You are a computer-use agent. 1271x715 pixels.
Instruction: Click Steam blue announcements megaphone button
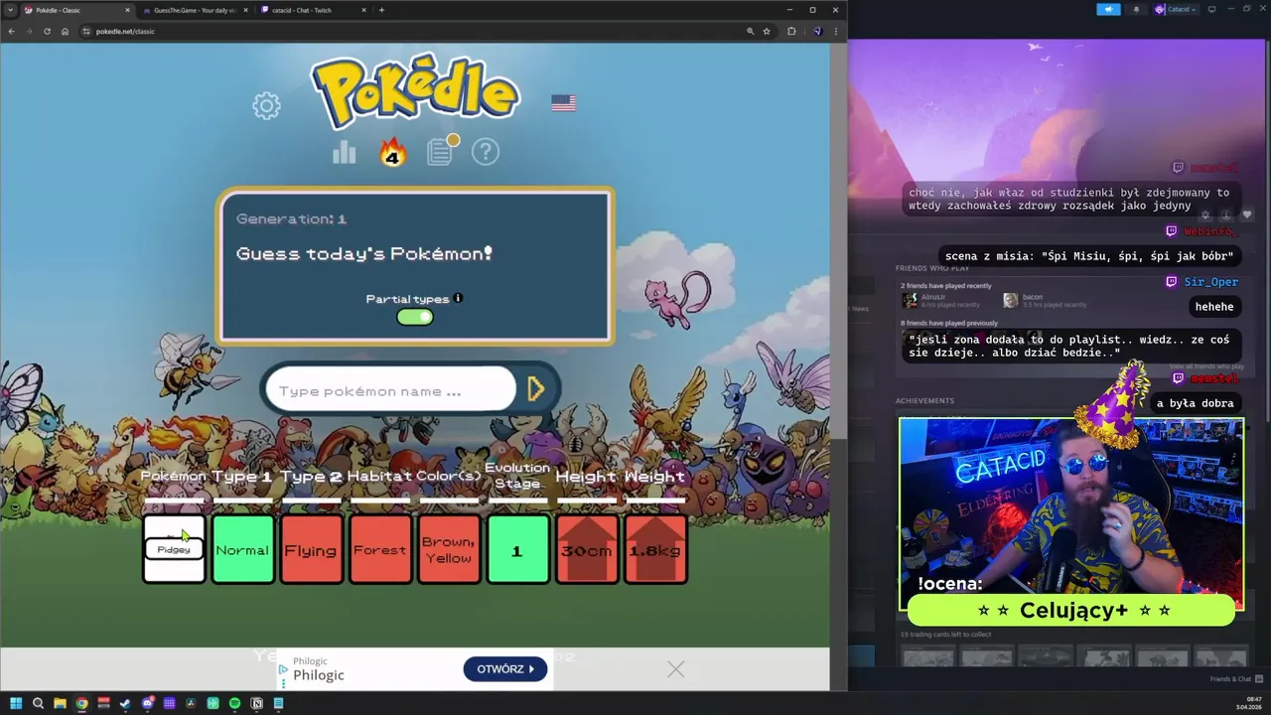(1109, 9)
